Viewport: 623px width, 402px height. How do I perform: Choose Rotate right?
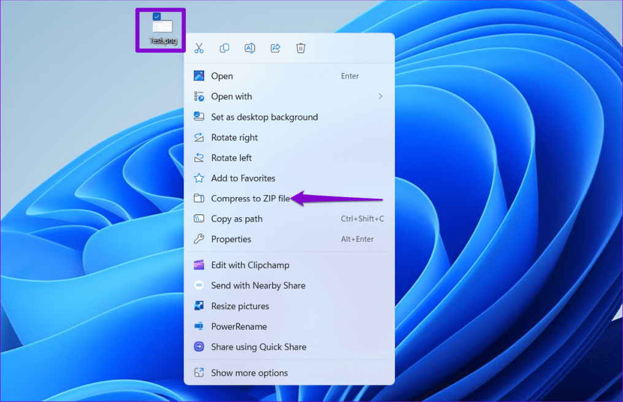tap(234, 137)
